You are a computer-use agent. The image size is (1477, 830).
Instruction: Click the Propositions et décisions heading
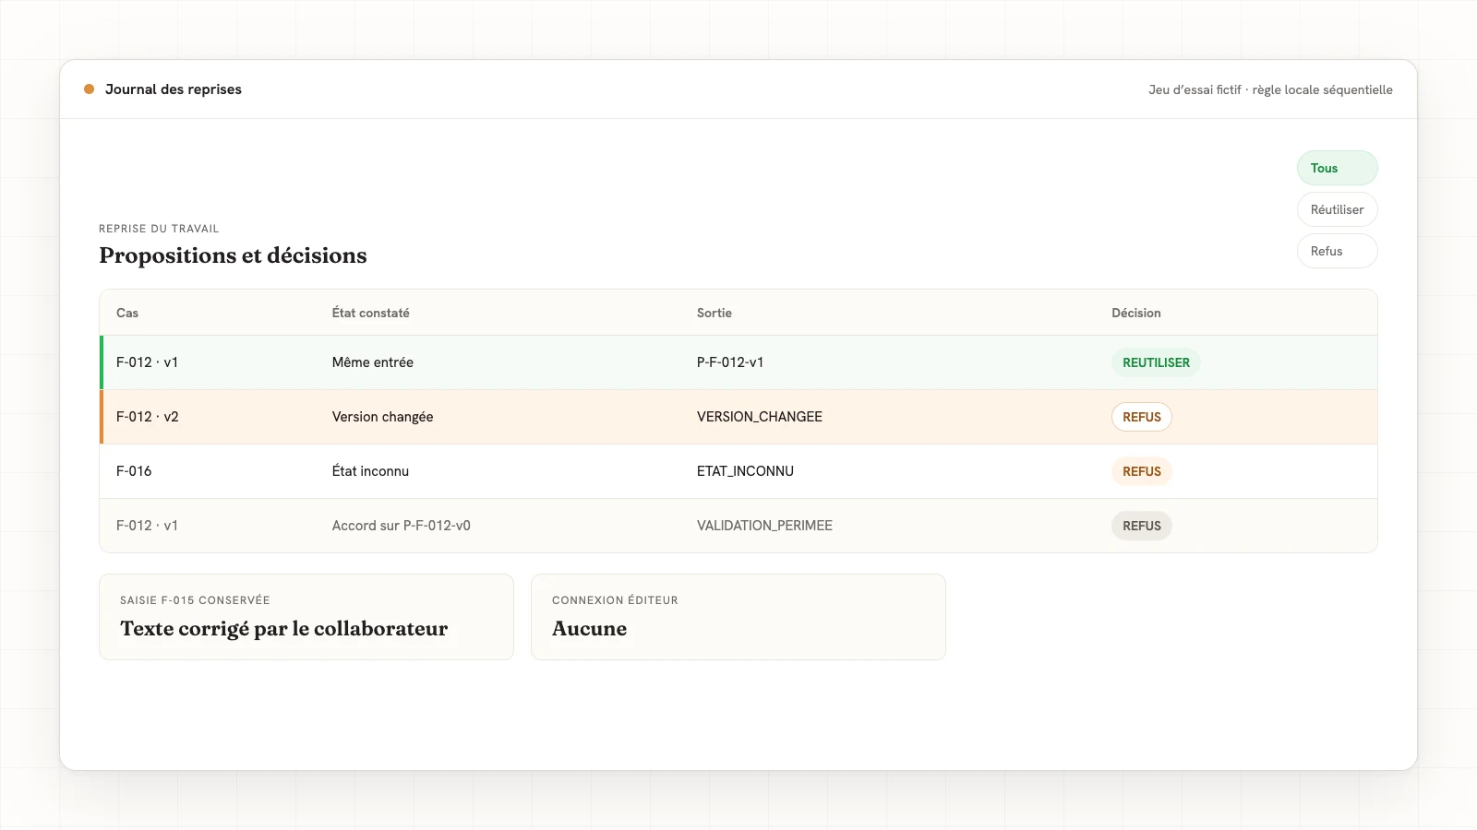coord(233,255)
